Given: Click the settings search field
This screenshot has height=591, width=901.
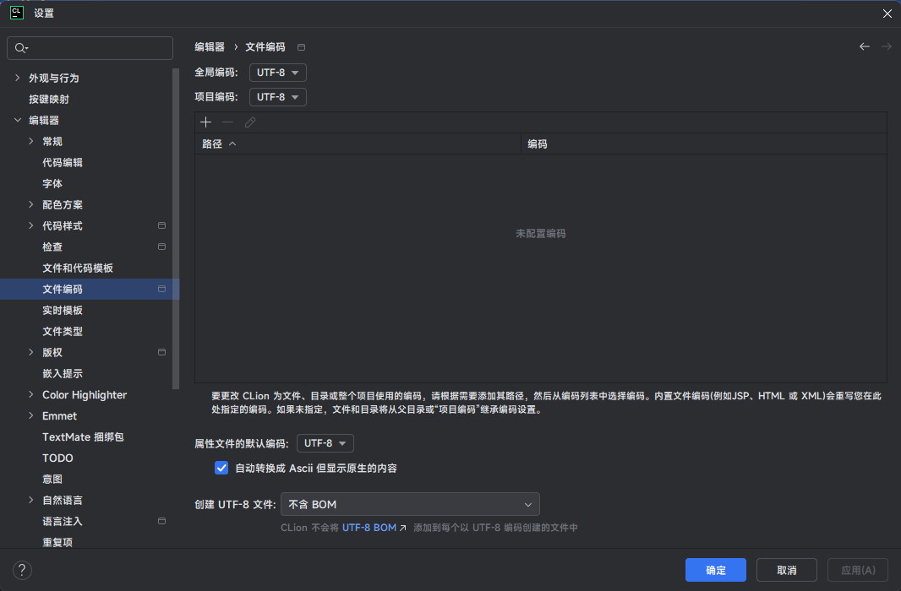Looking at the screenshot, I should (90, 48).
